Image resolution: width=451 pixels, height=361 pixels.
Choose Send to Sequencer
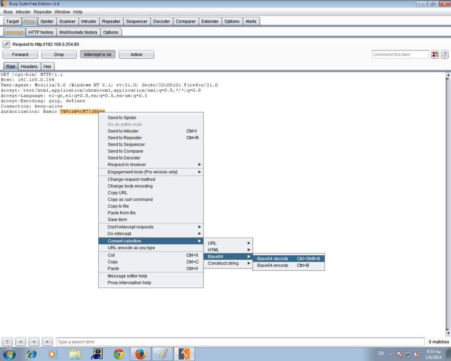click(x=151, y=144)
